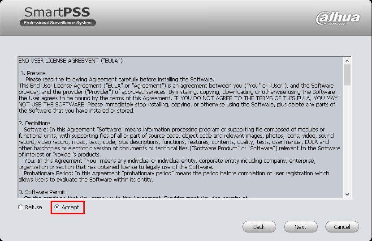Click the END-USER LICENSE AGREEMENT title line
372x241 pixels.
point(71,61)
